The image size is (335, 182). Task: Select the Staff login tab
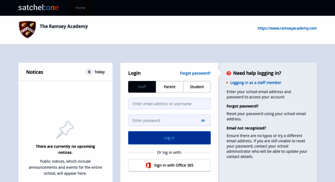pos(142,87)
